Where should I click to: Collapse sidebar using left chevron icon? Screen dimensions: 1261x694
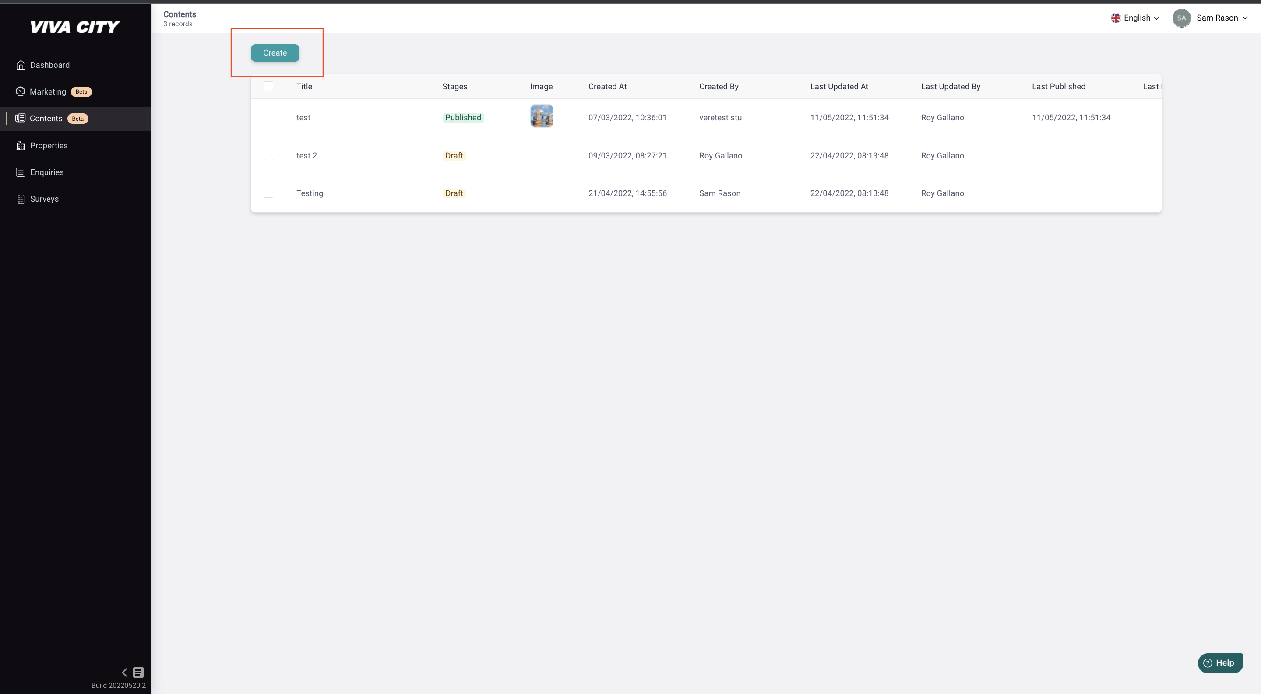[124, 673]
